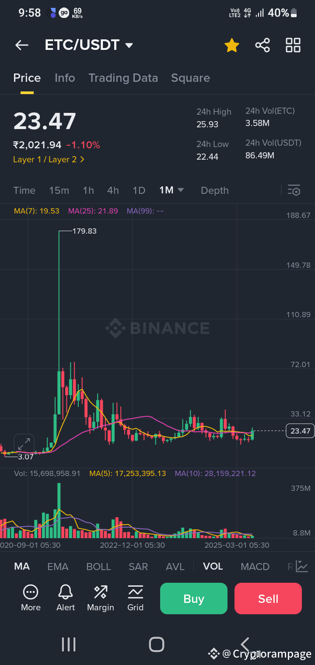
Task: Open the chart settings icon
Action: [294, 190]
